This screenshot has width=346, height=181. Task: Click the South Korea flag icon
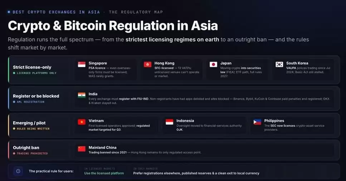pyautogui.click(x=279, y=64)
